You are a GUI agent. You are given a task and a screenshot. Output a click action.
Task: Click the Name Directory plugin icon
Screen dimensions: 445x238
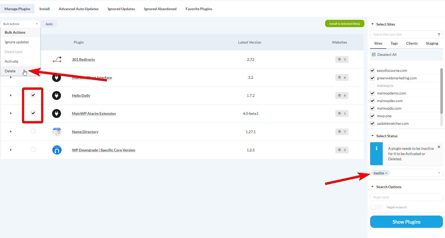tap(57, 132)
